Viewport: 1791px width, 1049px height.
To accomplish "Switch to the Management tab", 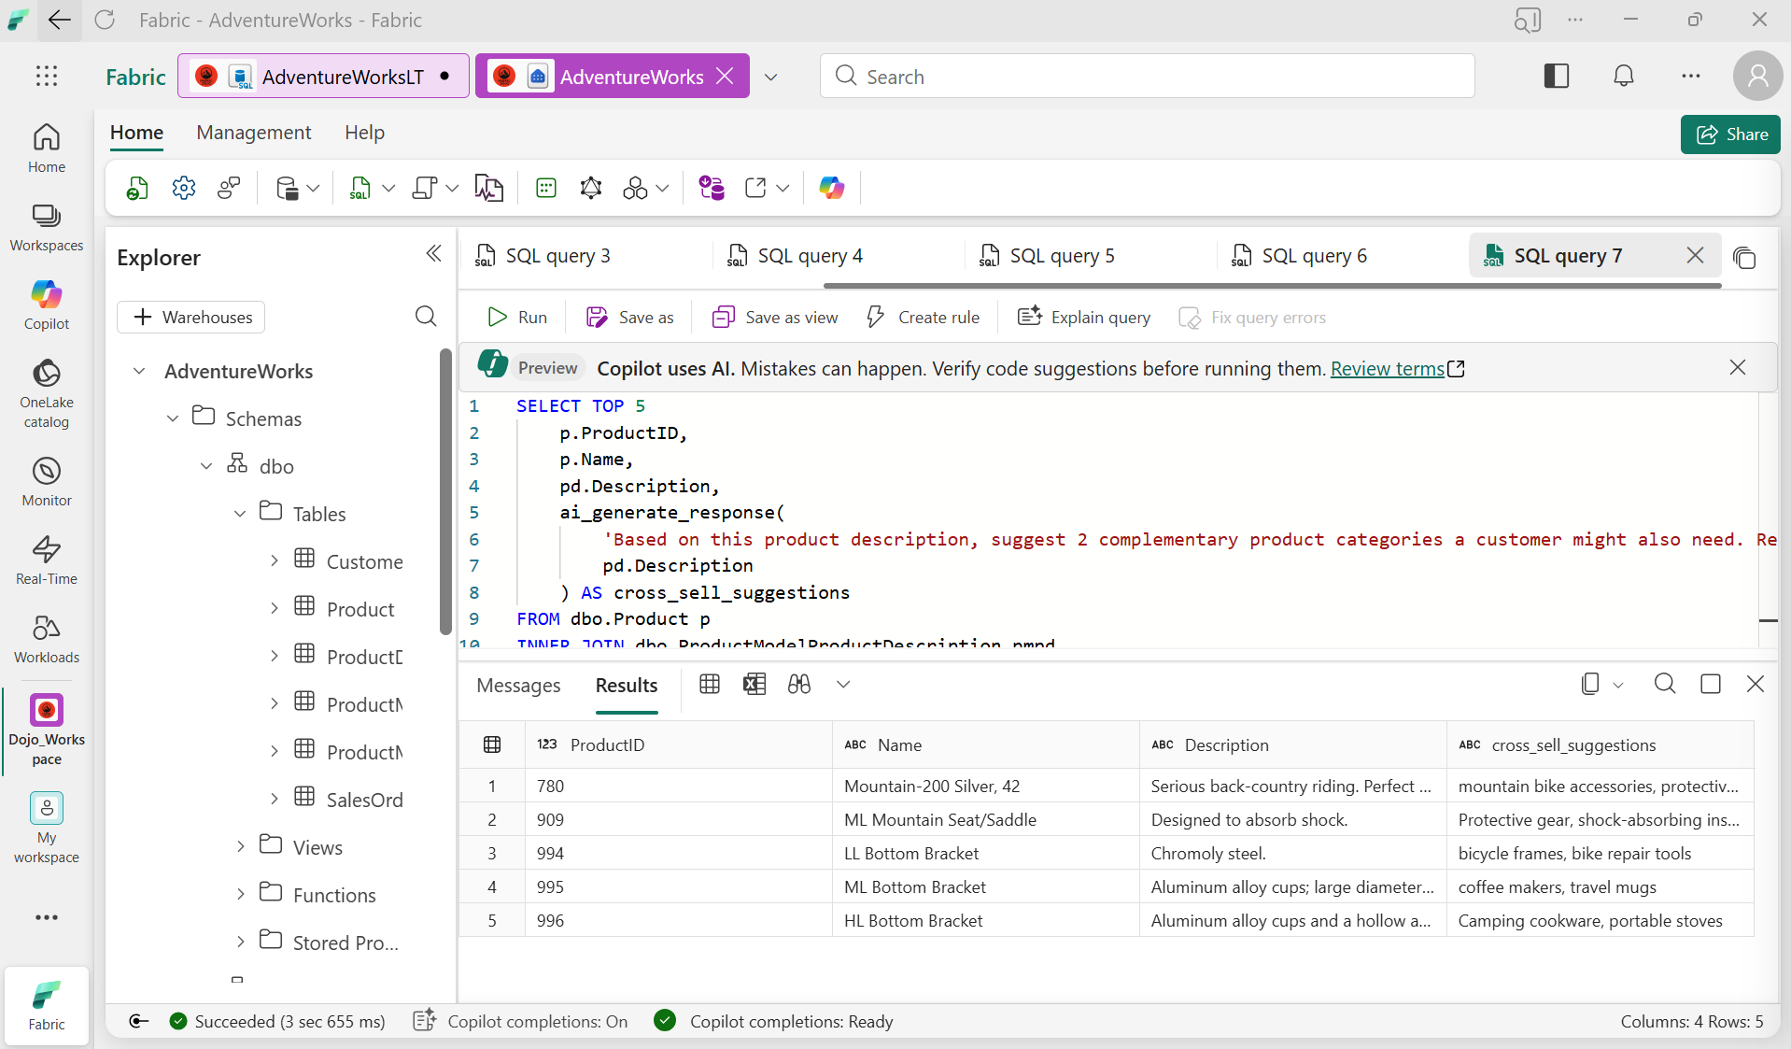I will pyautogui.click(x=253, y=133).
